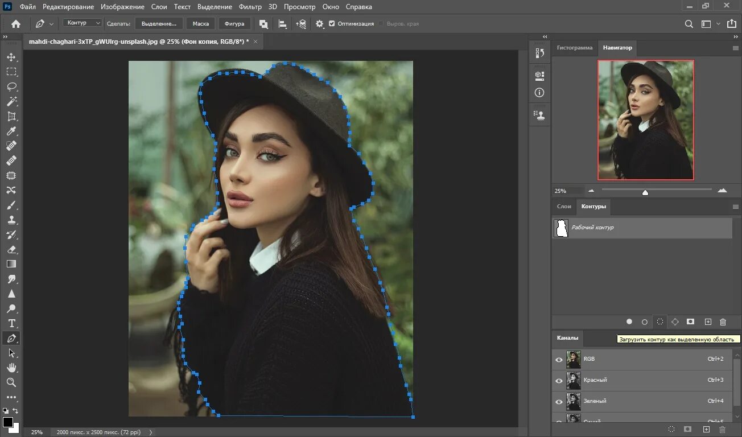
Task: Open the Pen tool preset picker arrow
Action: (52, 24)
